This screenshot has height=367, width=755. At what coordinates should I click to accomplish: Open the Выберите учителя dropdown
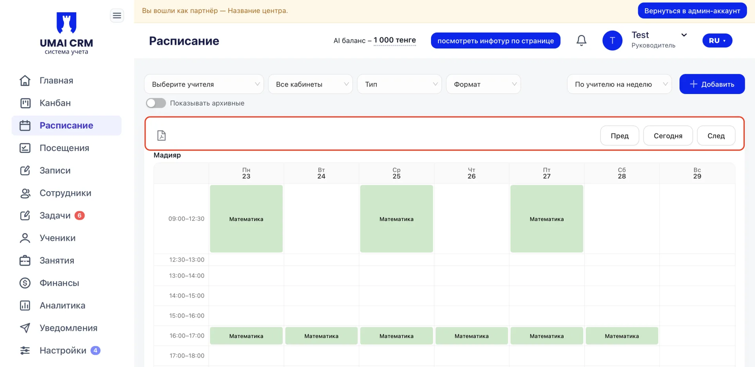pyautogui.click(x=204, y=84)
